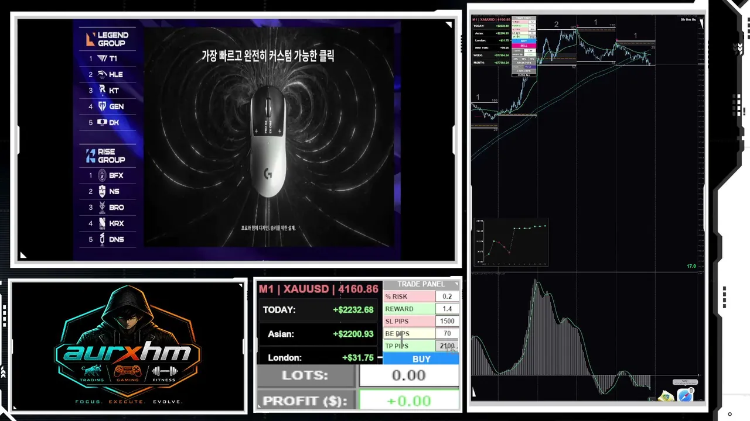This screenshot has width=750, height=421.
Task: Click the NS team logo in the standings
Action: click(102, 191)
